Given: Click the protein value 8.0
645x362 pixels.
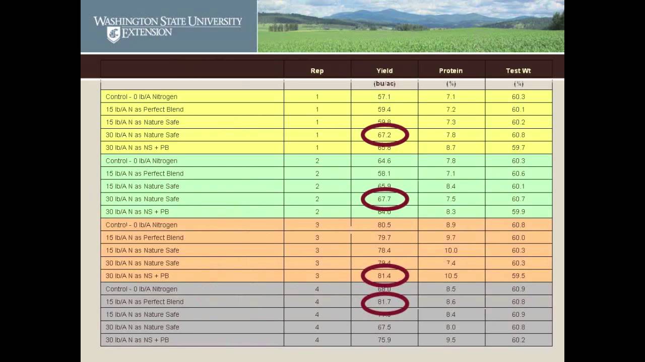Looking at the screenshot, I should tap(451, 327).
